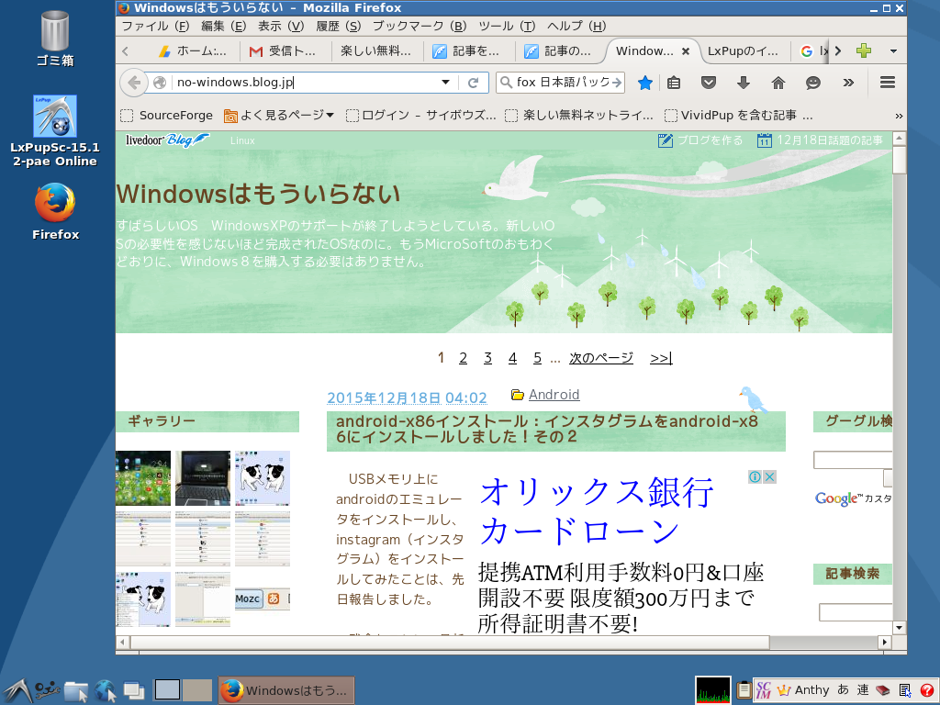
Task: Expand the list all tabs dropdown
Action: pos(893,51)
